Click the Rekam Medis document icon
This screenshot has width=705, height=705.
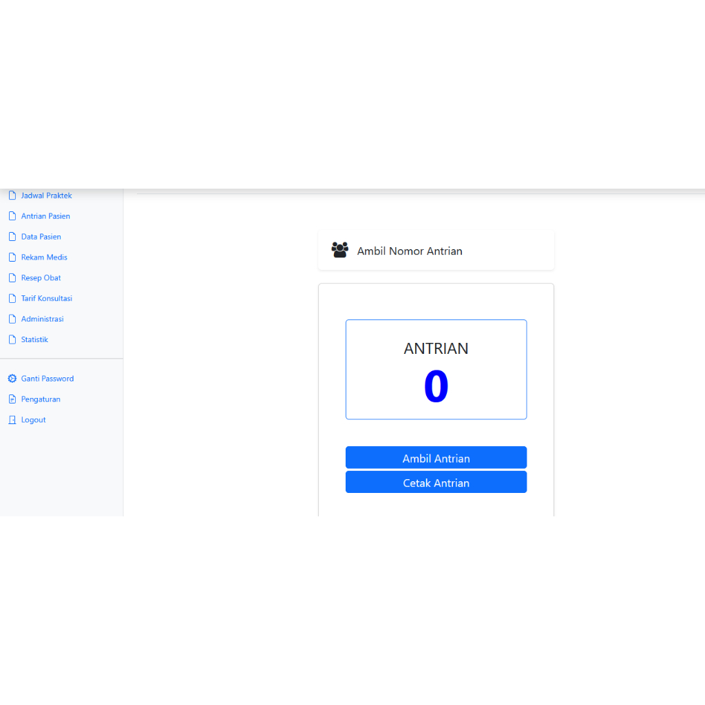point(12,257)
